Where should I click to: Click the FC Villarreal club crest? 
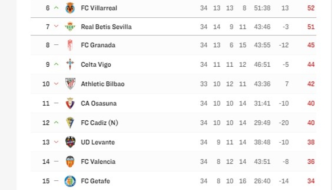point(70,8)
